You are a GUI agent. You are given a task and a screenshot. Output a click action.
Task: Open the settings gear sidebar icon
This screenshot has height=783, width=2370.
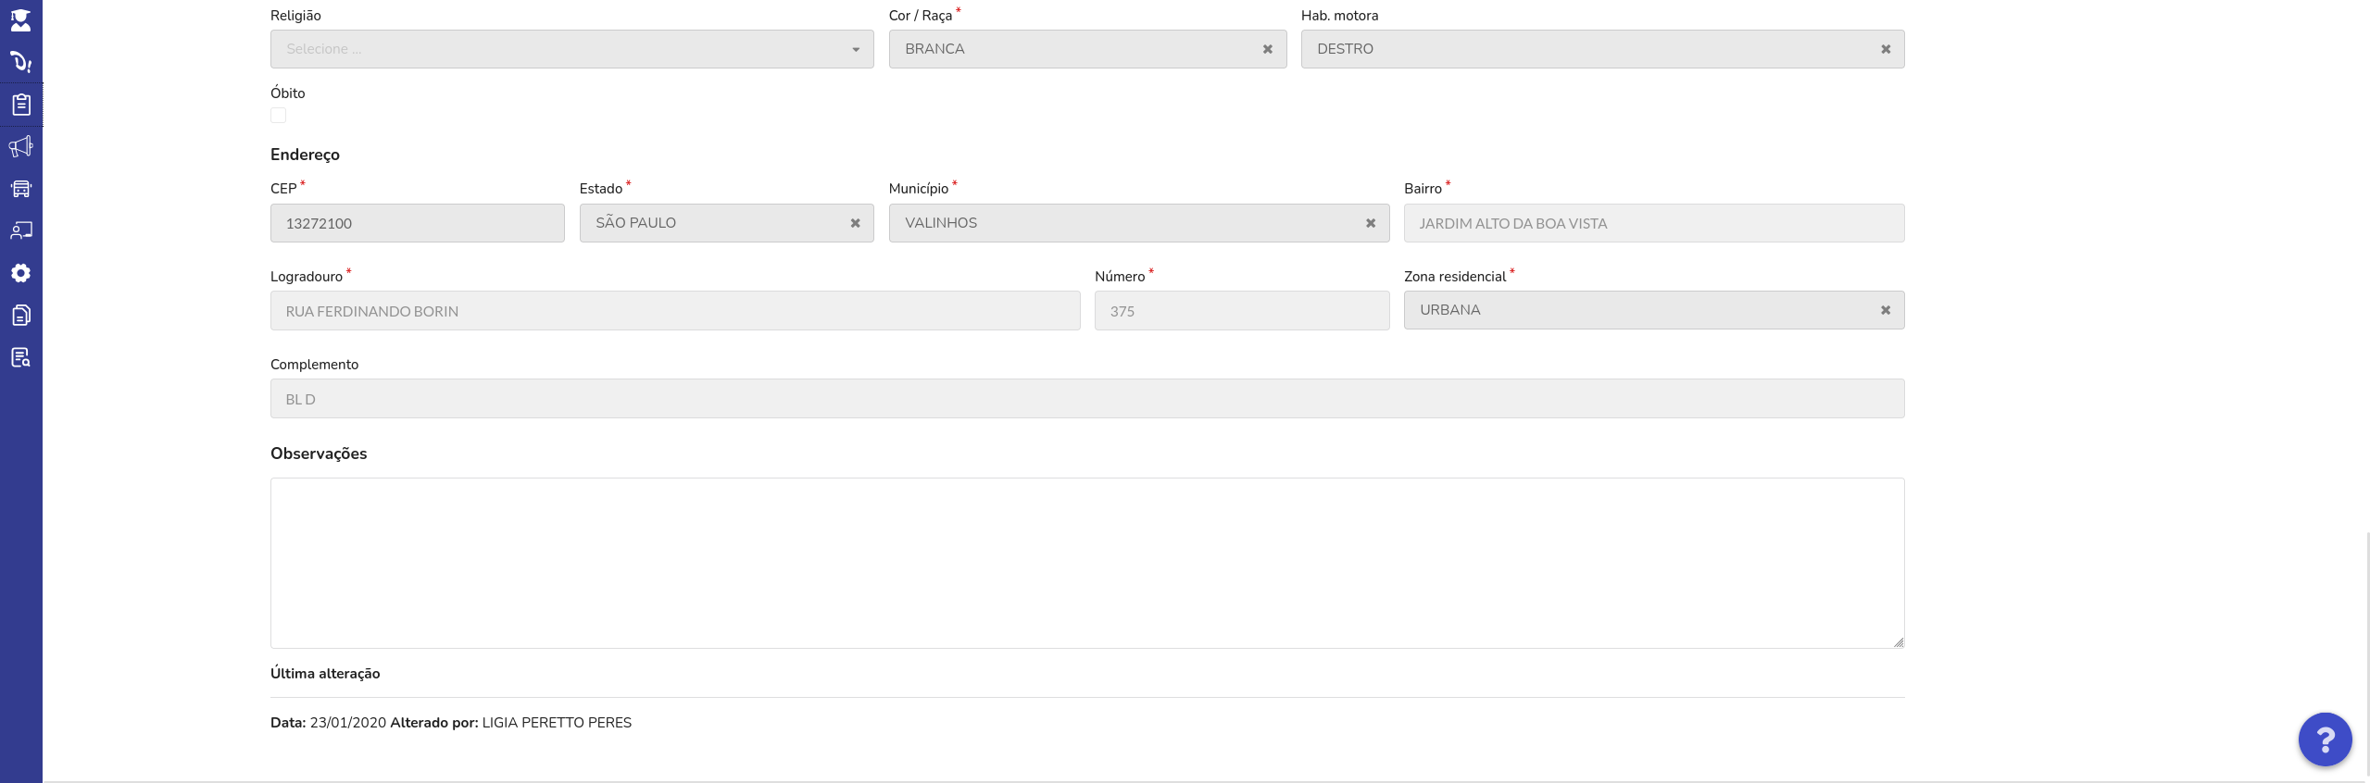coord(20,273)
